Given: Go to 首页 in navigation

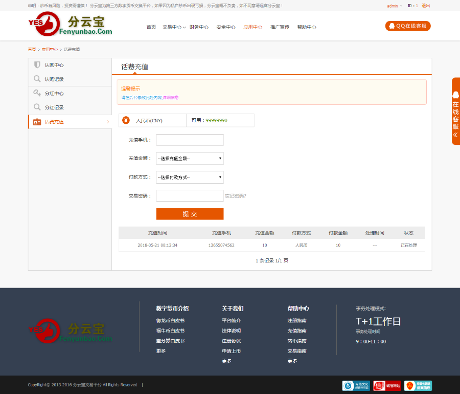Looking at the screenshot, I should (x=151, y=27).
